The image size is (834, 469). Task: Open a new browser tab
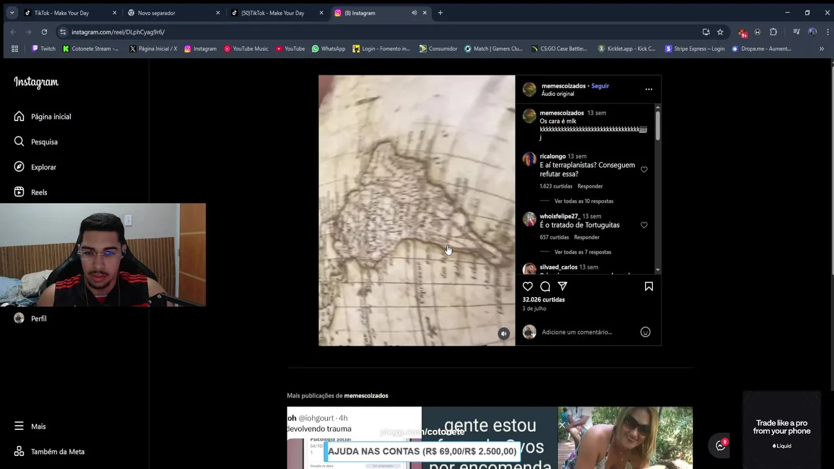pyautogui.click(x=440, y=13)
